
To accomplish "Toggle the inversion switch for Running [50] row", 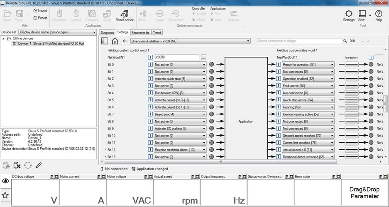I will tap(351, 107).
